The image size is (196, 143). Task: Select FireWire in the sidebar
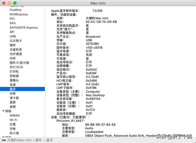[x=15, y=10]
